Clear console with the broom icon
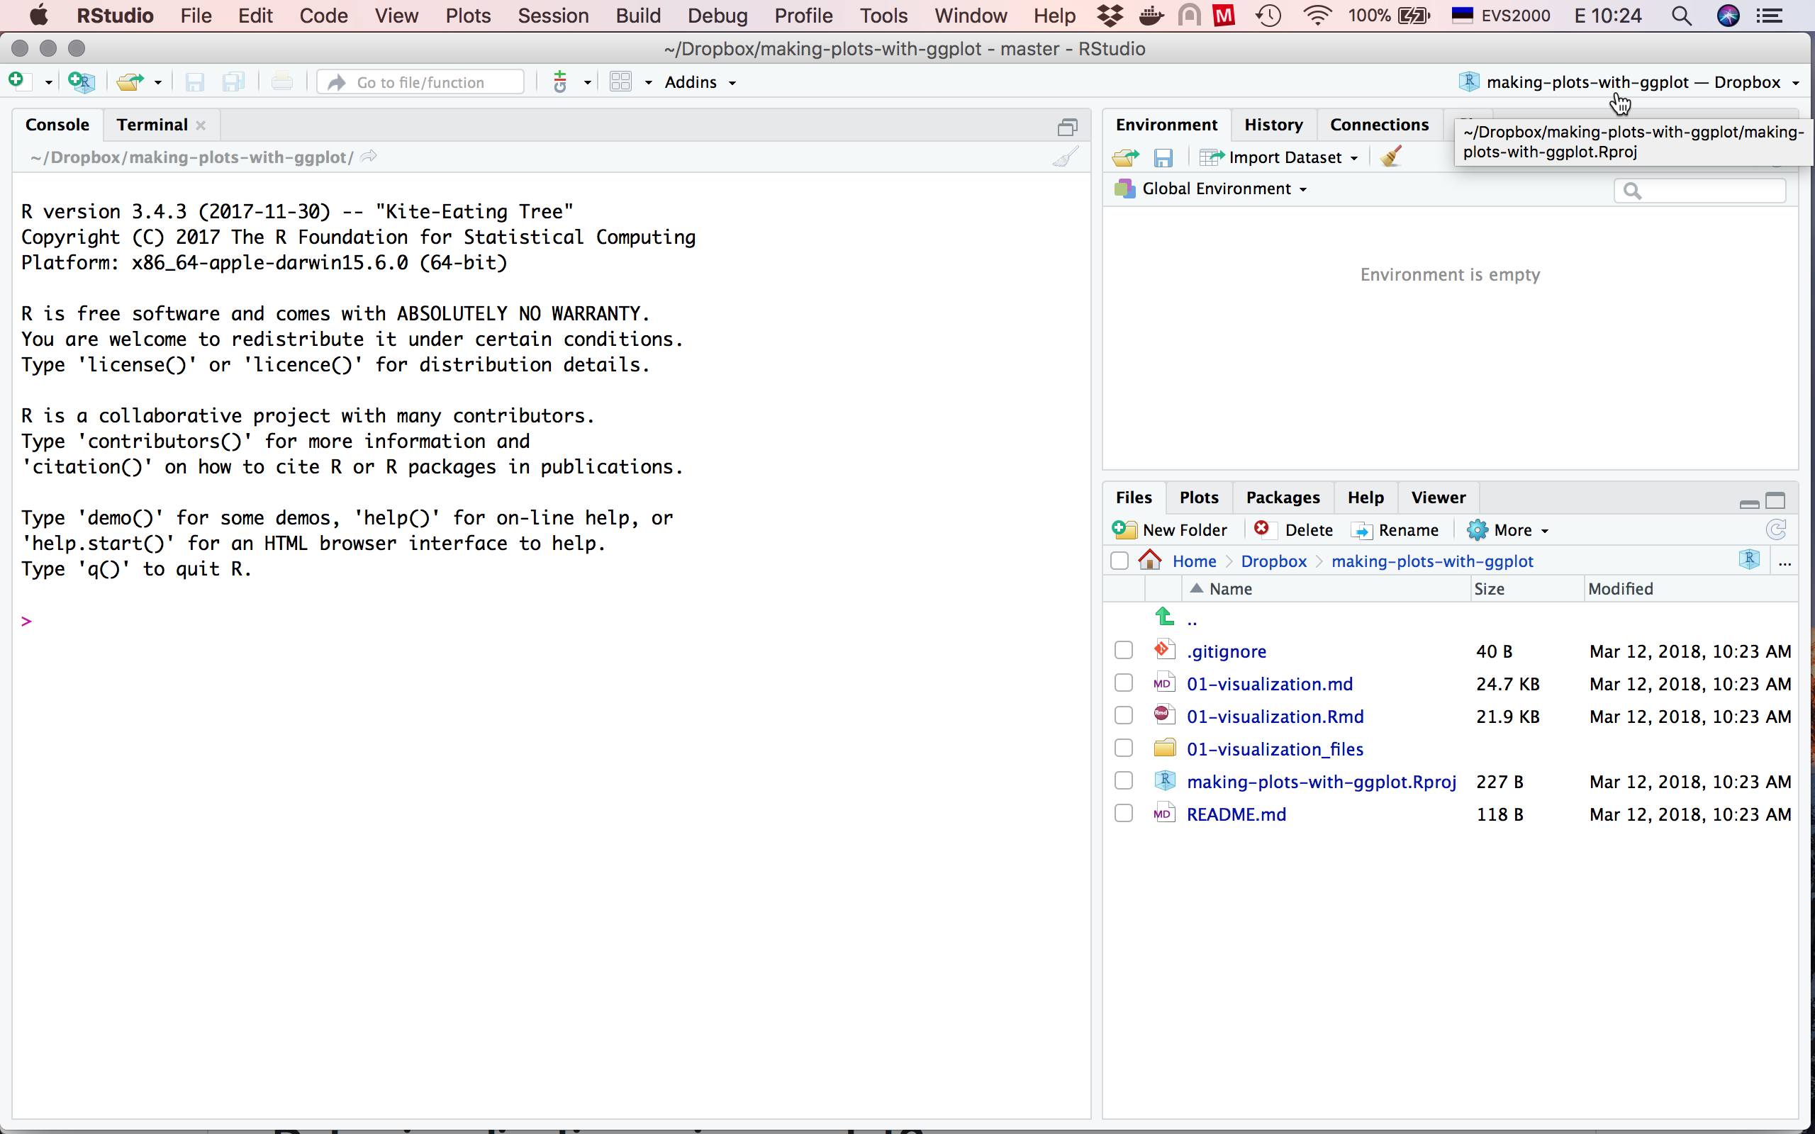The height and width of the screenshot is (1134, 1815). tap(1066, 157)
